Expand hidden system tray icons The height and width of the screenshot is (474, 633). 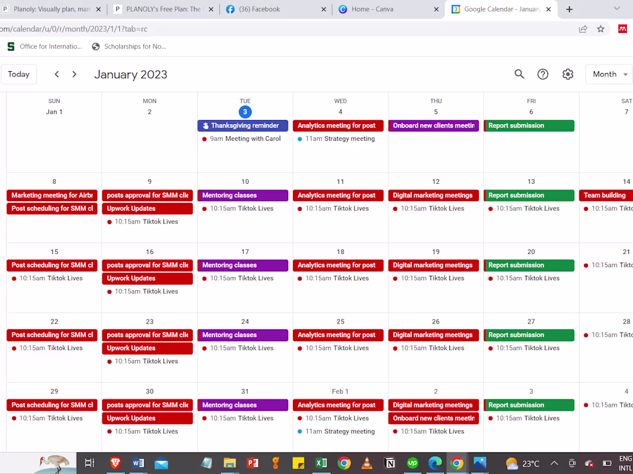pos(554,463)
